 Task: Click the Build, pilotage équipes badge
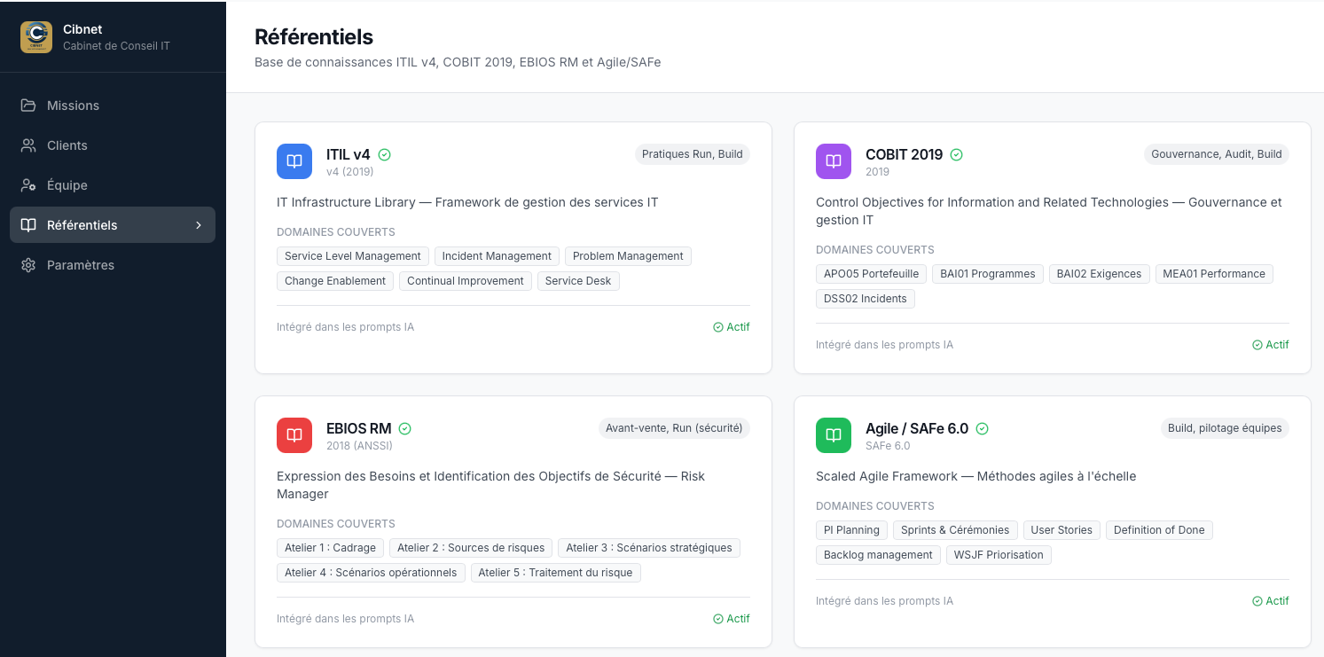[x=1225, y=428]
